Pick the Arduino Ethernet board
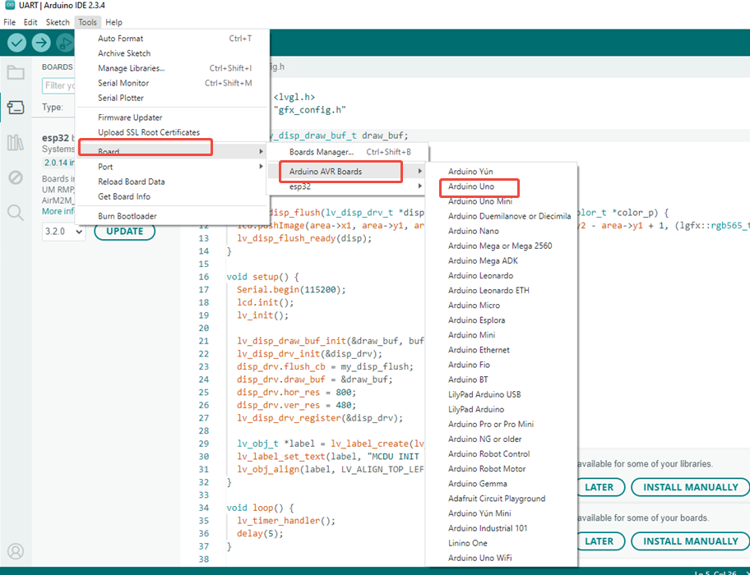The width and height of the screenshot is (750, 575). point(502,350)
